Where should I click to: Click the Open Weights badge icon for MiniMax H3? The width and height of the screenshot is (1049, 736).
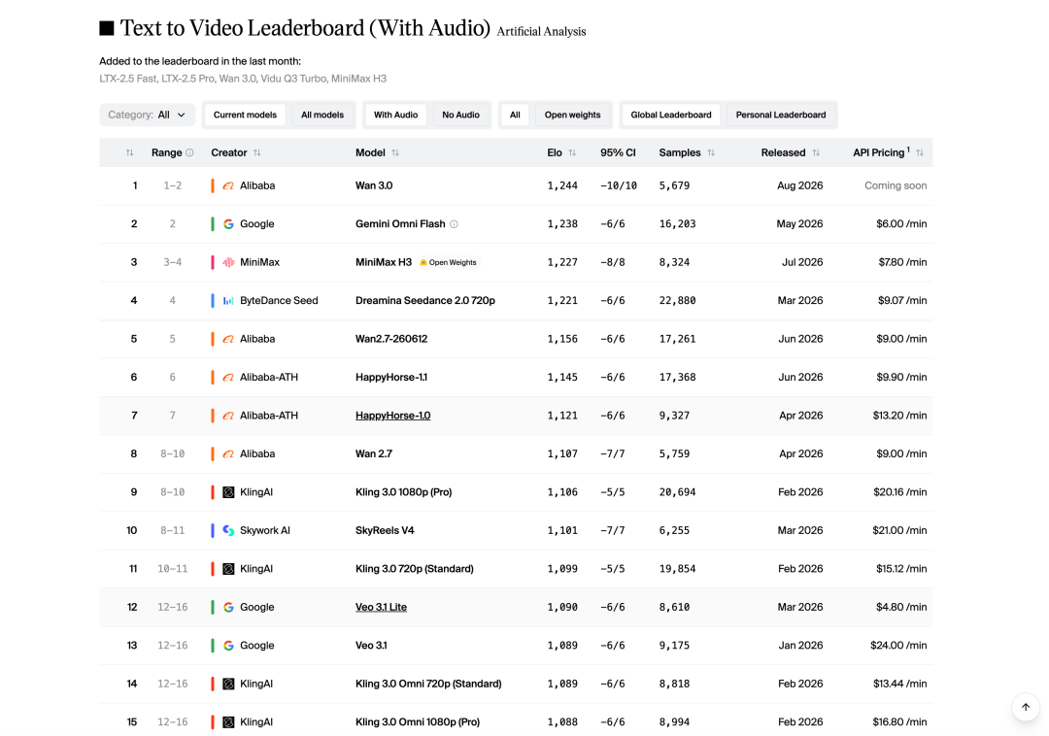pyautogui.click(x=423, y=263)
